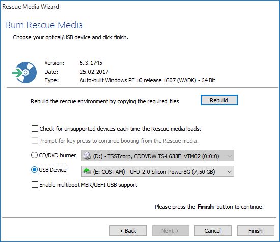Viewport: 280px width, 242px height.
Task: Click the Type: label
Action: (51, 80)
